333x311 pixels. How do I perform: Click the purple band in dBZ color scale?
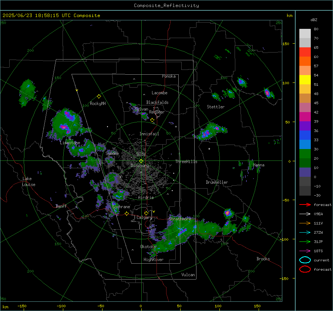click(305, 126)
